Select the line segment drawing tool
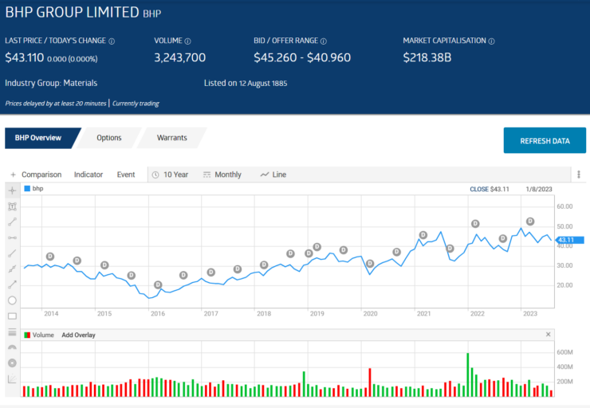This screenshot has height=408, width=590. click(13, 222)
